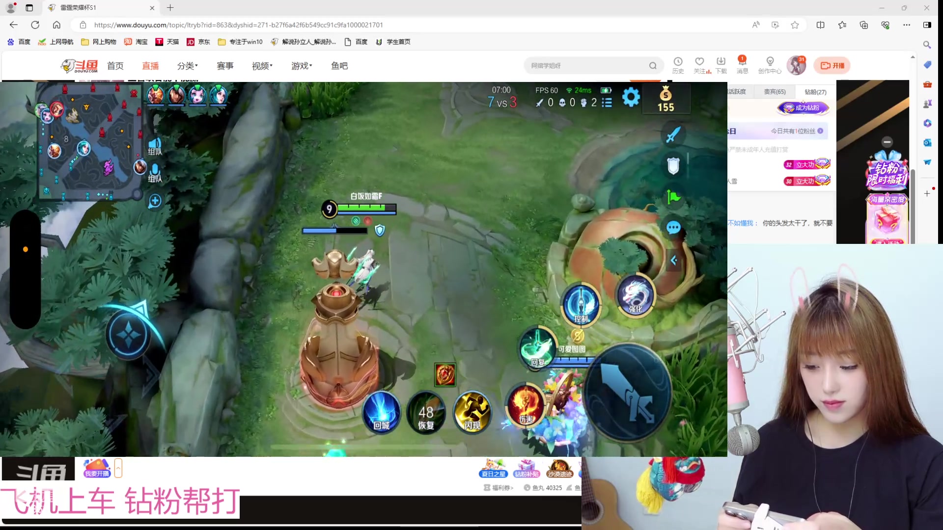Open the 天猫 bookmark
The height and width of the screenshot is (530, 943).
tap(167, 42)
